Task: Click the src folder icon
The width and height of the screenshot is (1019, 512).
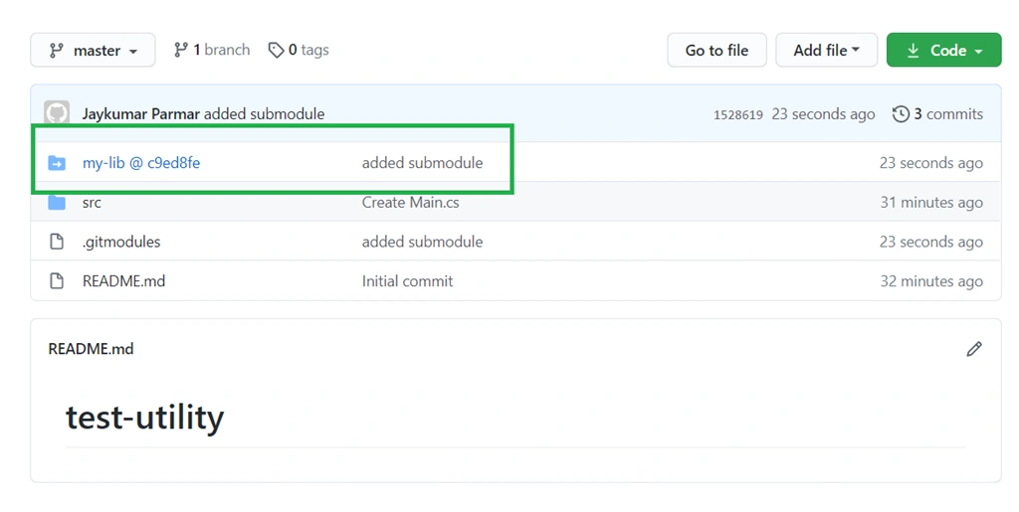Action: point(57,203)
